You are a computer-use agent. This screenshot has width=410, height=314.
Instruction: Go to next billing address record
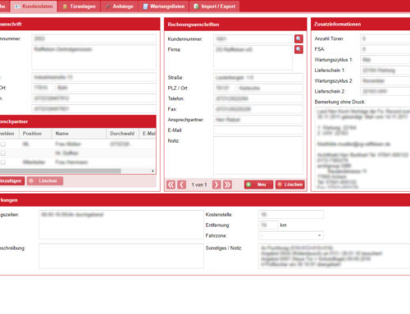click(x=216, y=184)
